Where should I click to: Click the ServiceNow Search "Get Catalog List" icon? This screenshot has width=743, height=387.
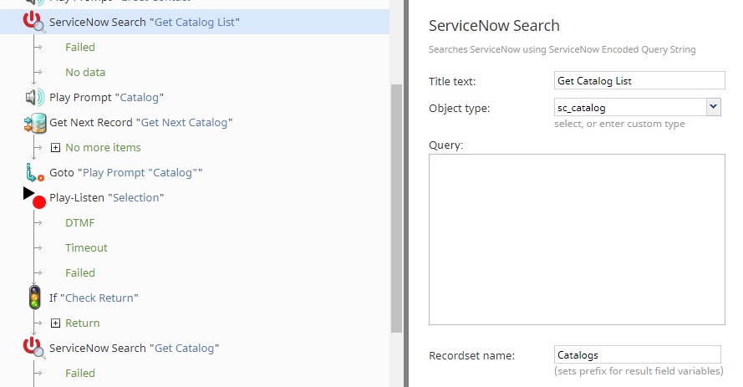(x=34, y=23)
